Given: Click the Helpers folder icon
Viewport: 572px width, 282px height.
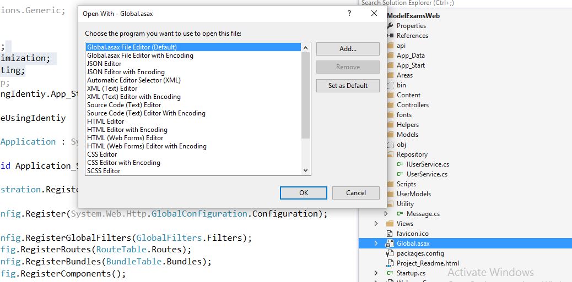Looking at the screenshot, I should point(390,124).
